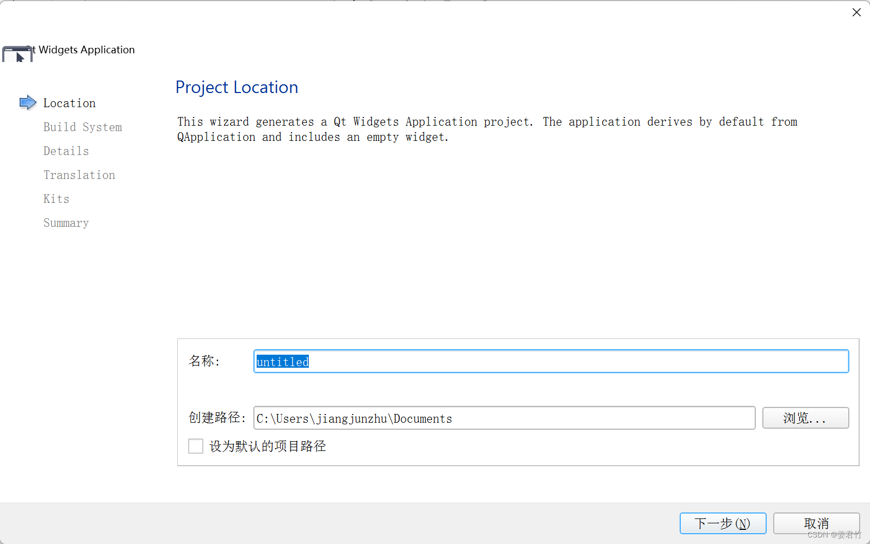Click the creation path input field
Viewport: 870px width, 544px height.
pos(504,418)
